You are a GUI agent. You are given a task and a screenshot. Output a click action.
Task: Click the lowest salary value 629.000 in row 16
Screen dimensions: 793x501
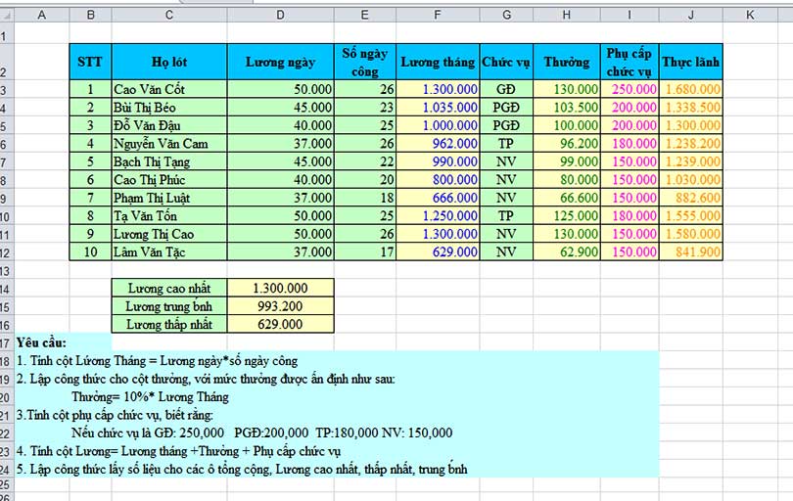281,324
